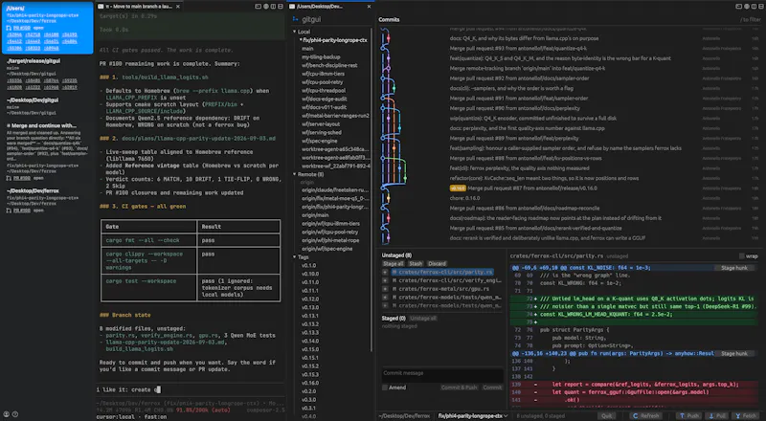Click the split-rows icon in left pane header

click(x=281, y=7)
